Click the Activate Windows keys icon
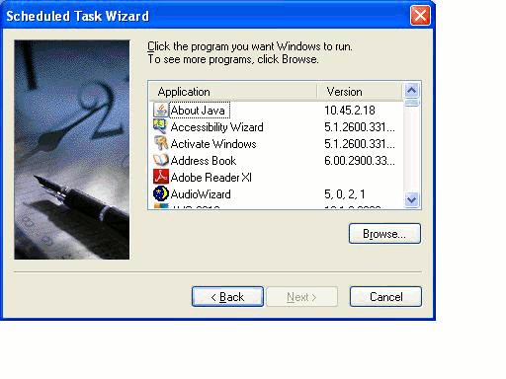506x379 pixels. pos(161,143)
